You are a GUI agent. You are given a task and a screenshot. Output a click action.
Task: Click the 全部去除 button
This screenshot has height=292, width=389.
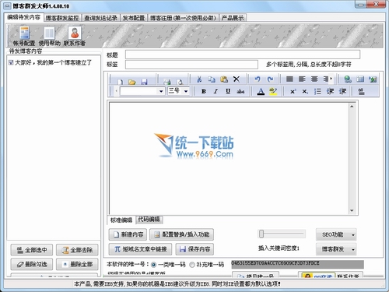[x=77, y=250]
